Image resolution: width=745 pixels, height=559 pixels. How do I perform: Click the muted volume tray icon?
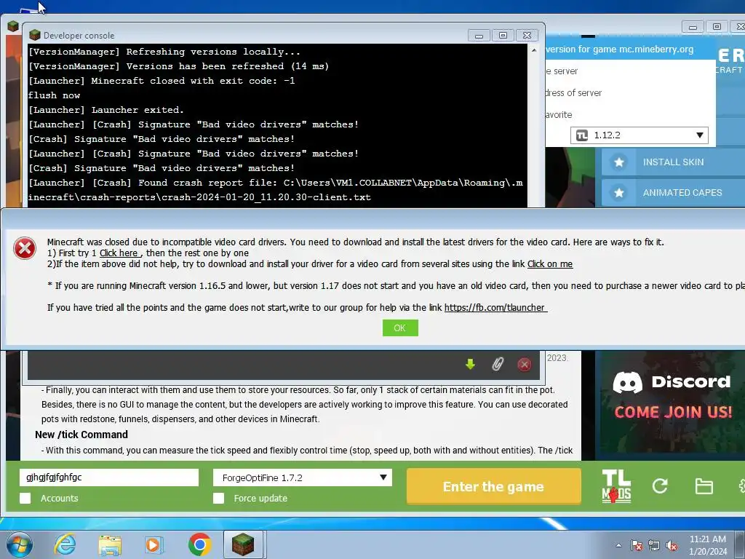(672, 546)
